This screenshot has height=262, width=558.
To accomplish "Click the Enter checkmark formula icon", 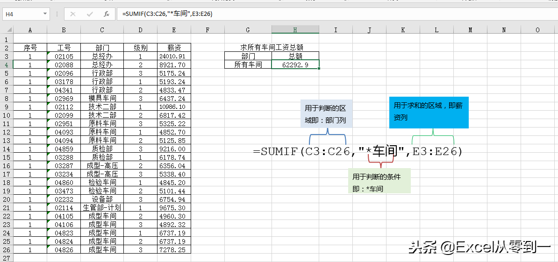I will [90, 14].
